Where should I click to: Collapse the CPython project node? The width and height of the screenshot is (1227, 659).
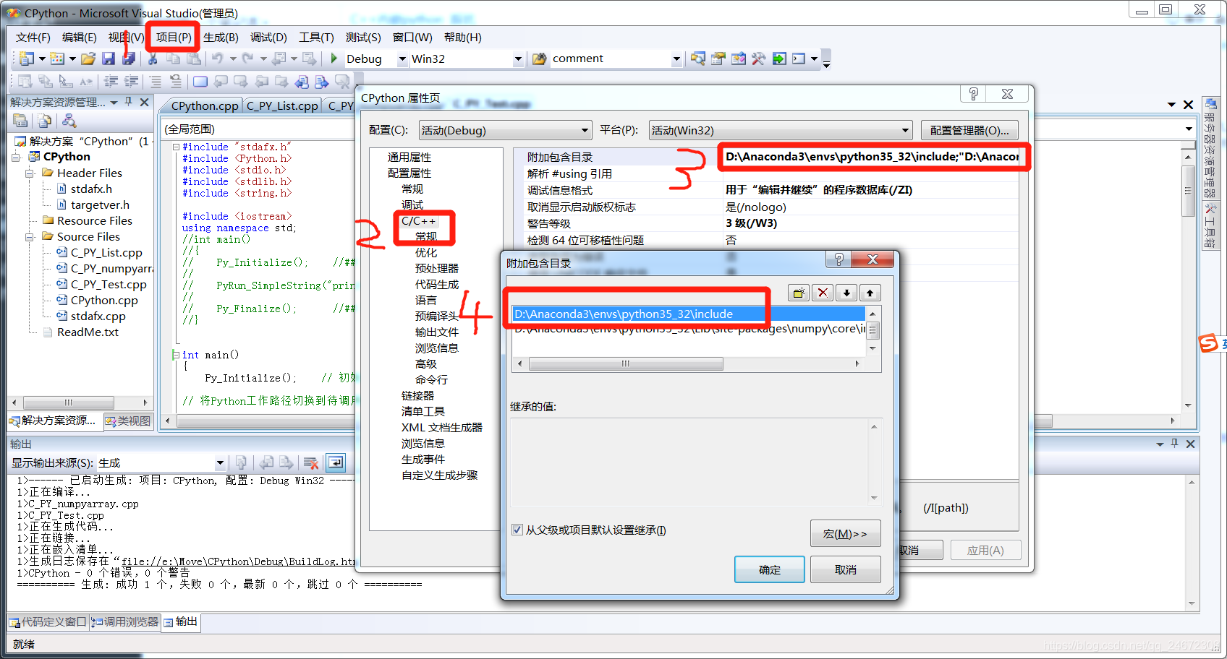pyautogui.click(x=17, y=157)
